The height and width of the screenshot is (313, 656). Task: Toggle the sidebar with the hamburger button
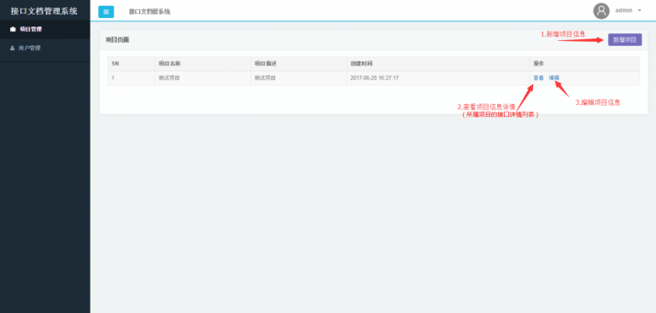coord(106,12)
